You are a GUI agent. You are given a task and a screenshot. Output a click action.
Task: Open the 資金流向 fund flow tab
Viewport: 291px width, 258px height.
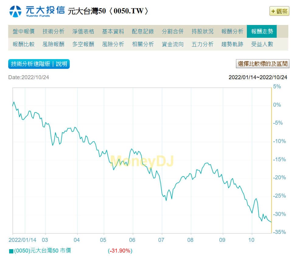pyautogui.click(x=173, y=44)
